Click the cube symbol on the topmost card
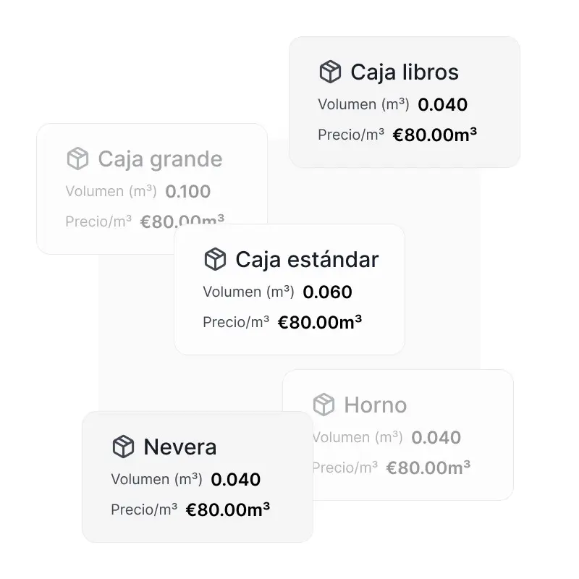Image resolution: width=579 pixels, height=579 pixels. pyautogui.click(x=330, y=72)
